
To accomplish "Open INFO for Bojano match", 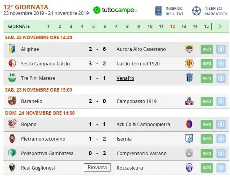I will click(207, 125).
